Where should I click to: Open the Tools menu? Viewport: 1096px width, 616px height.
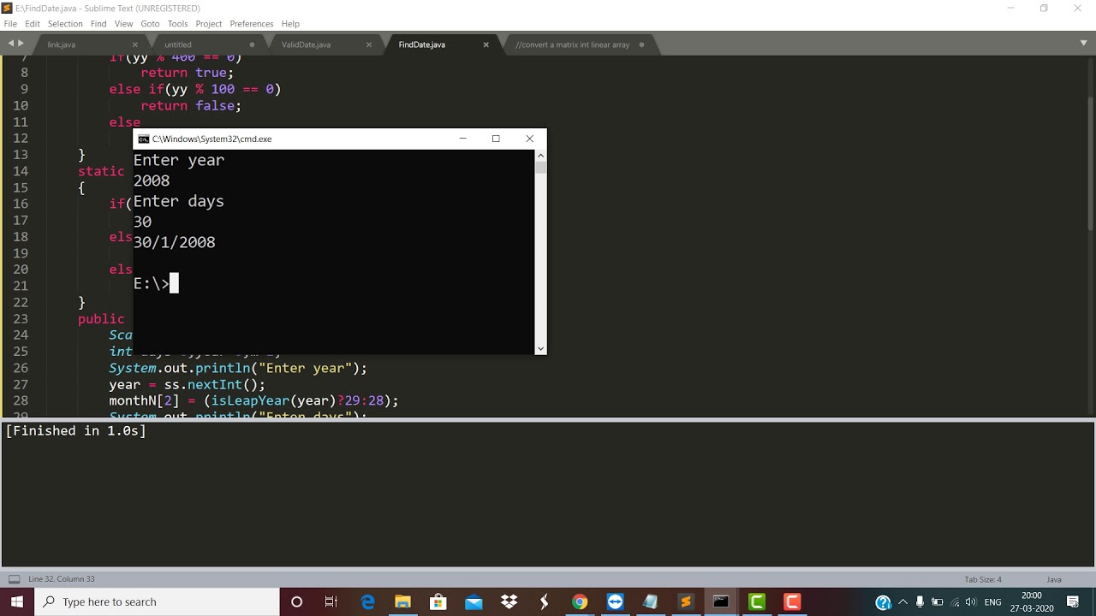[178, 24]
